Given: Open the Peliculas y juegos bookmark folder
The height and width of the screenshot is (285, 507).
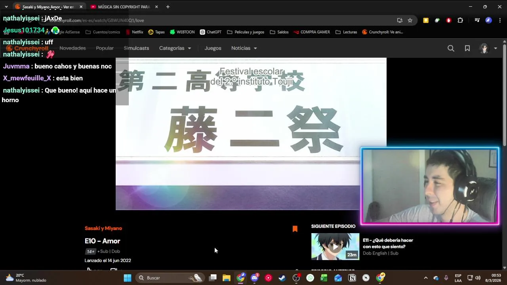Looking at the screenshot, I should click(x=246, y=32).
